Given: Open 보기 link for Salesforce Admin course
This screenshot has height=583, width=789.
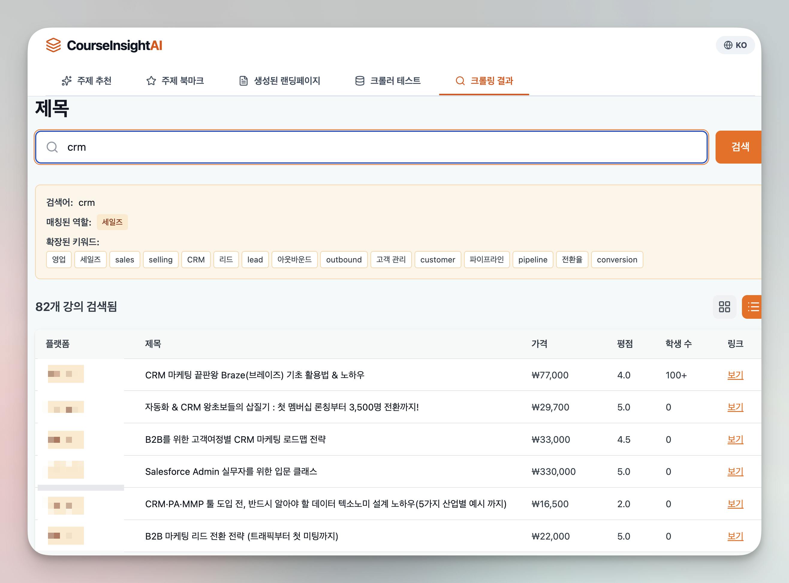Looking at the screenshot, I should point(735,472).
